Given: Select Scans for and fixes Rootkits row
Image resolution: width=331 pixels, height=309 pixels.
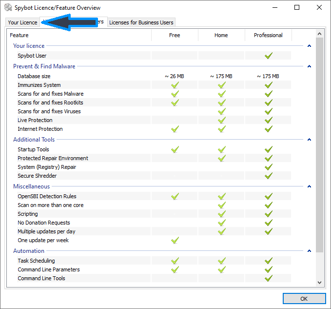Looking at the screenshot, I should coord(154,103).
